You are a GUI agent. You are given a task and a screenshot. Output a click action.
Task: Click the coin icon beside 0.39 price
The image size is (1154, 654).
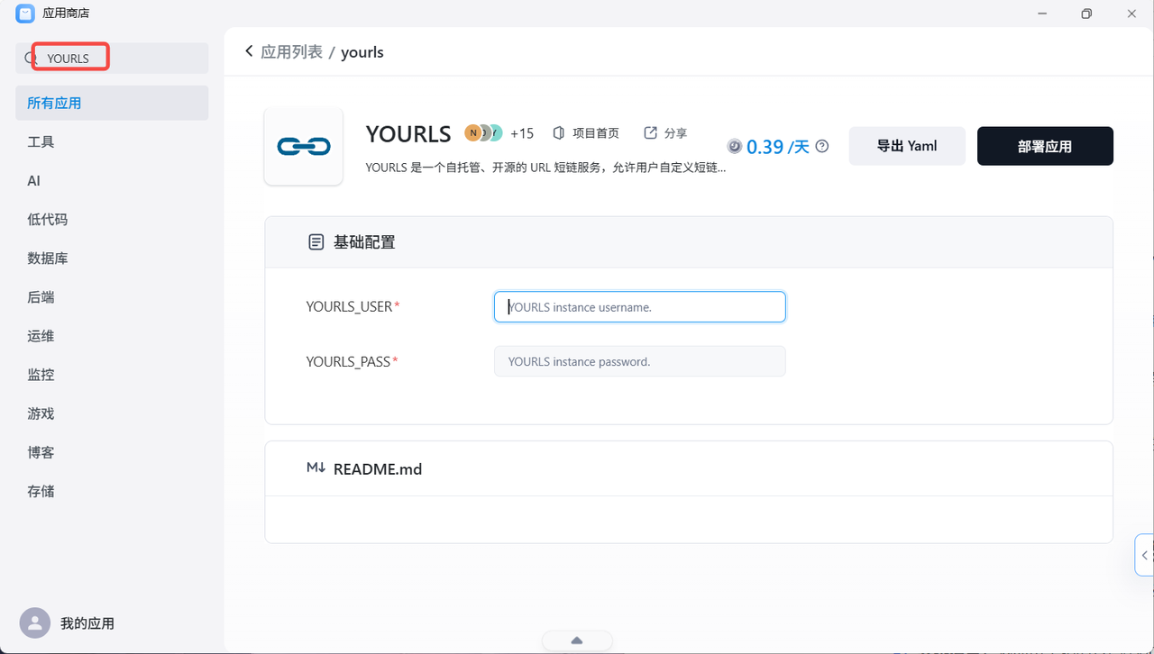[735, 146]
